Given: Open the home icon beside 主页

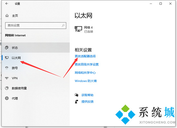Looking at the screenshot, I should coord(7,16).
